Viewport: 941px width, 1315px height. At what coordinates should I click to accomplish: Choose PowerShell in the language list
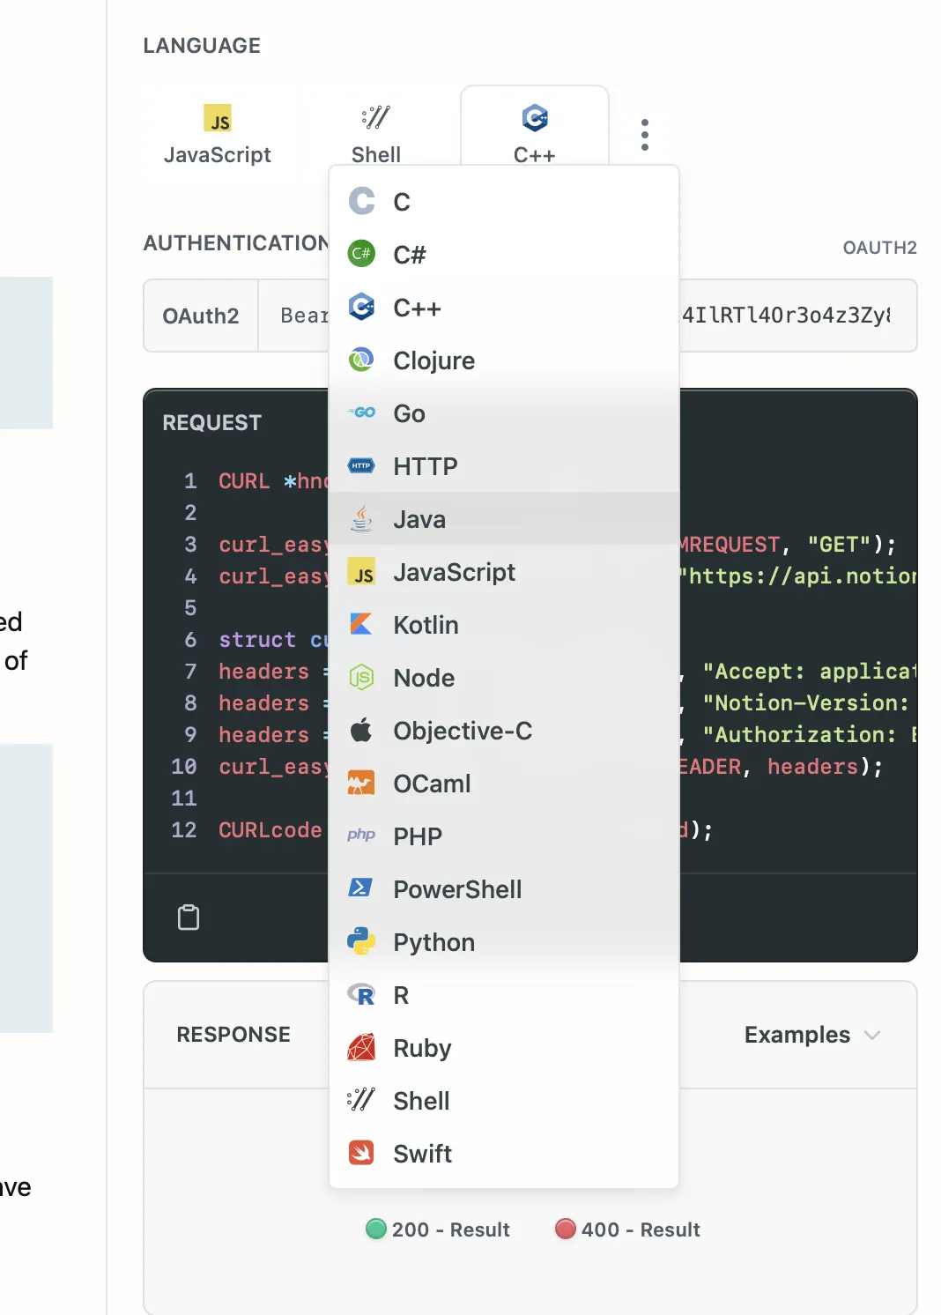(503, 889)
